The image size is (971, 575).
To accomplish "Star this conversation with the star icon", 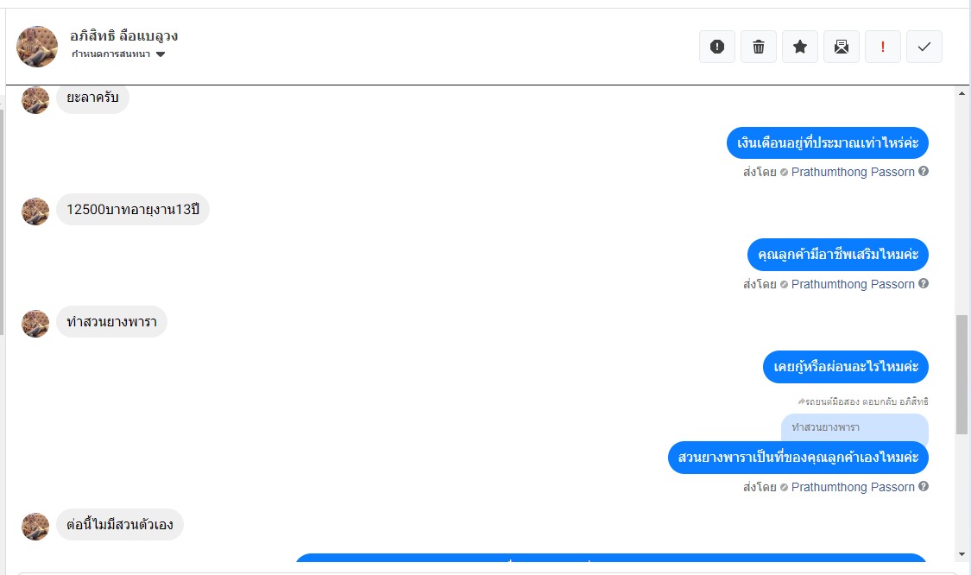I will tap(800, 47).
